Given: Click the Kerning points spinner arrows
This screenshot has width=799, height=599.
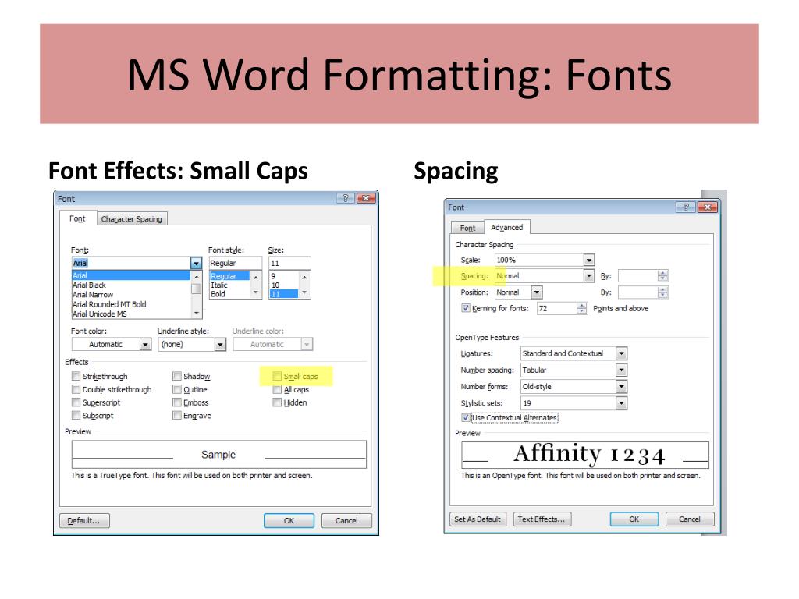Looking at the screenshot, I should pyautogui.click(x=582, y=308).
